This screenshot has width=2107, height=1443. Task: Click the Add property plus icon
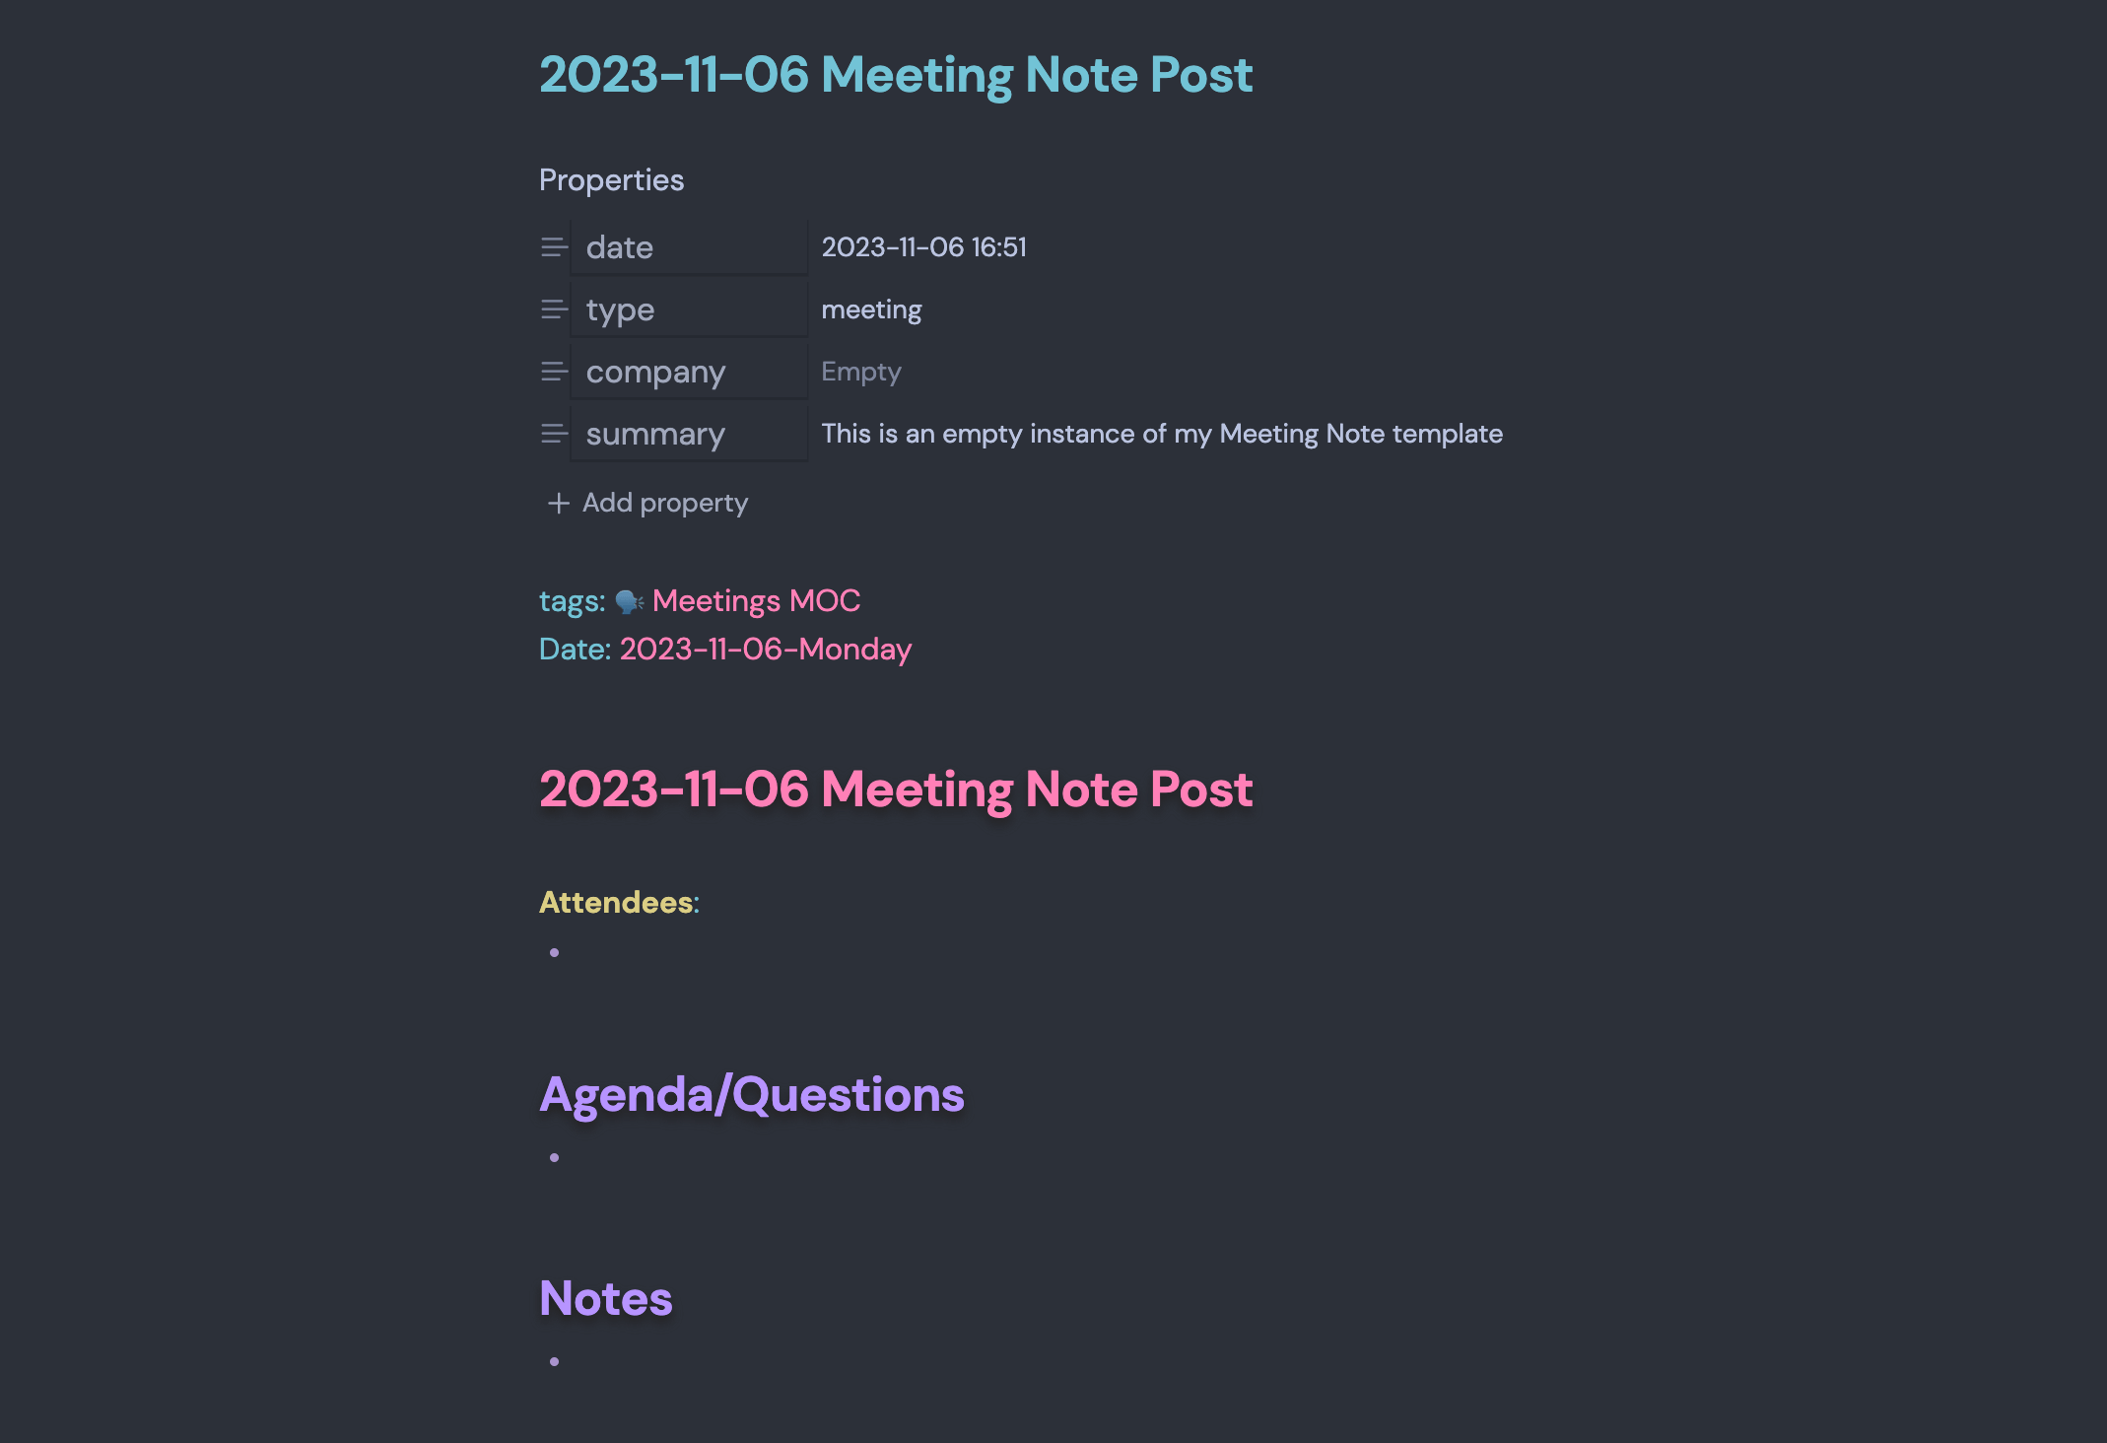(x=559, y=503)
